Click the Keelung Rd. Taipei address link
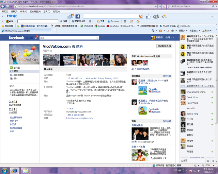Image resolution: width=218 pixels, height=174 pixels. 92,79
